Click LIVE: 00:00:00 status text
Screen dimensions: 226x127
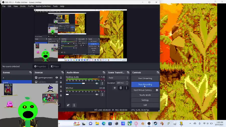[x=104, y=110]
